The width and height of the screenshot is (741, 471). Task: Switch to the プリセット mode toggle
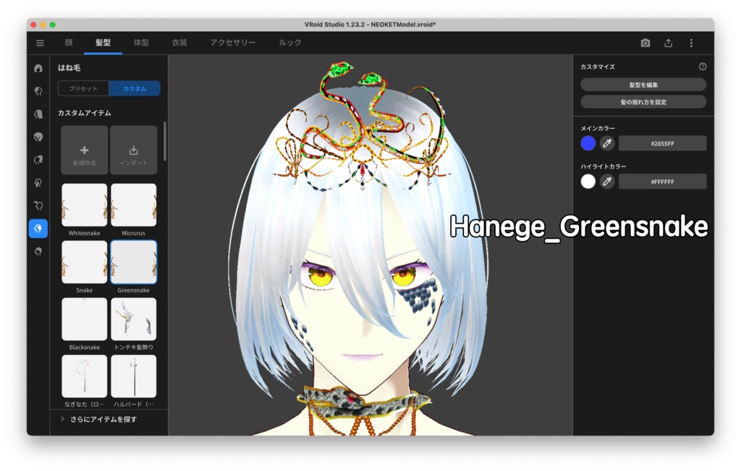coord(84,88)
